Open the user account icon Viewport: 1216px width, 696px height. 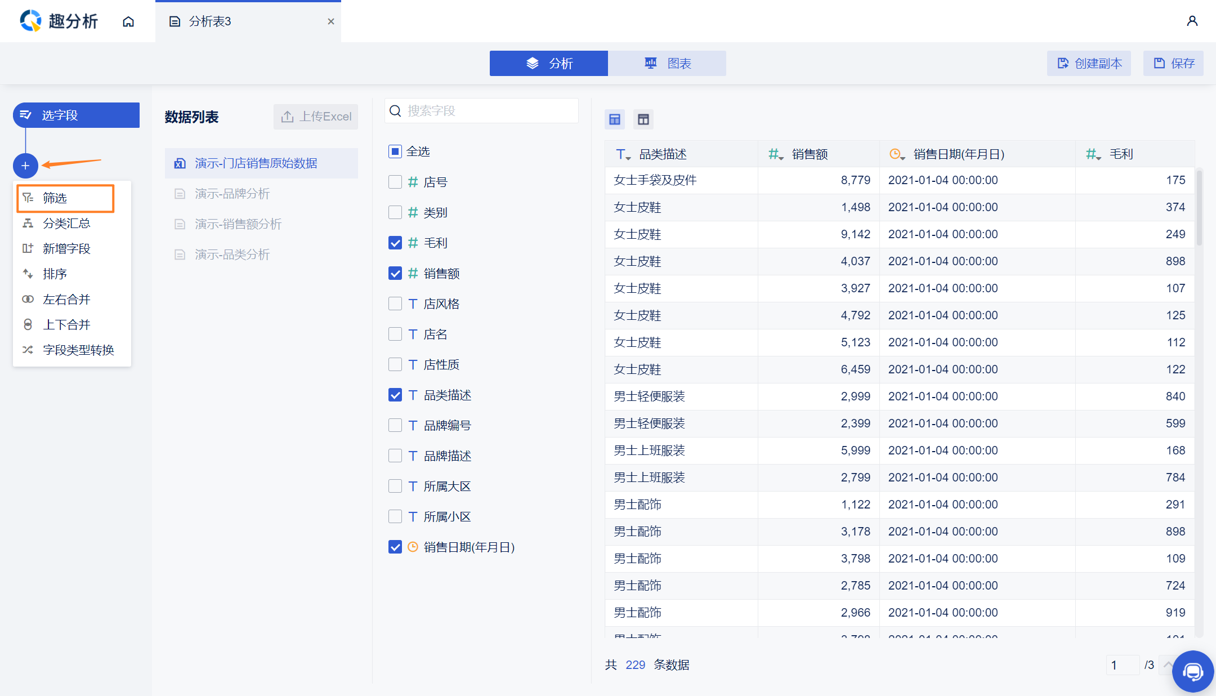coord(1192,21)
